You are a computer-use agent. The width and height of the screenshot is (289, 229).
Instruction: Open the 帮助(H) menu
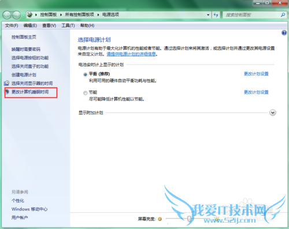tap(87, 25)
